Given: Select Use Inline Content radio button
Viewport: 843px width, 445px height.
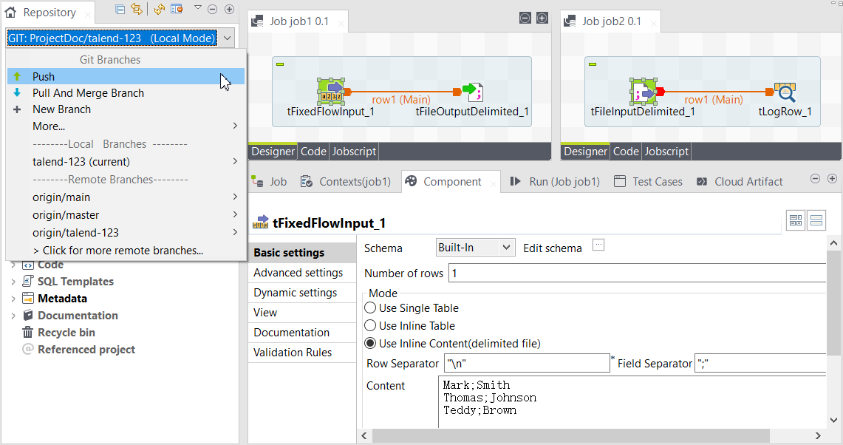Looking at the screenshot, I should coord(370,343).
